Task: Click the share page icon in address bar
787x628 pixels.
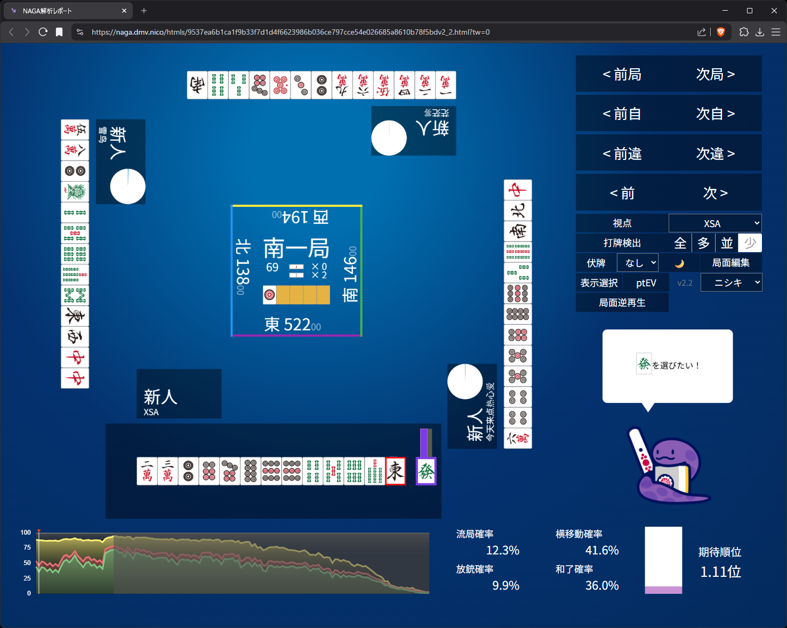Action: [x=701, y=32]
